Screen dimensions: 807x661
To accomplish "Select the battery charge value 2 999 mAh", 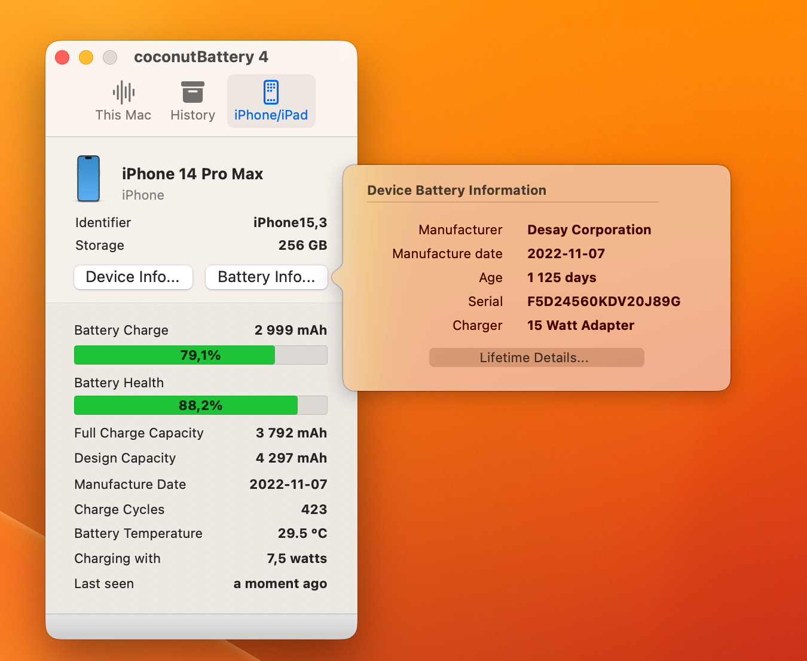I will (x=291, y=330).
